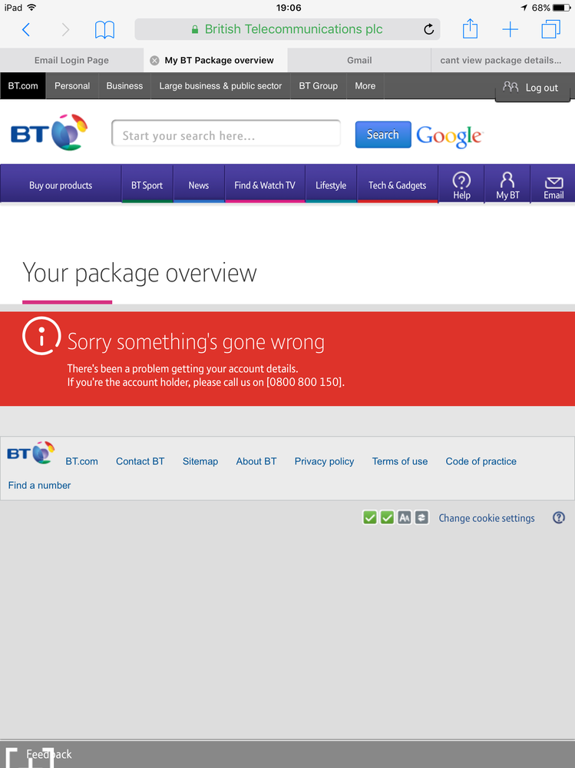Switch to Email Login Page tab
Viewport: 575px width, 768px height.
[71, 60]
